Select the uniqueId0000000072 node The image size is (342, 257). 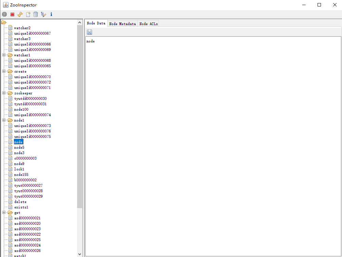point(33,82)
